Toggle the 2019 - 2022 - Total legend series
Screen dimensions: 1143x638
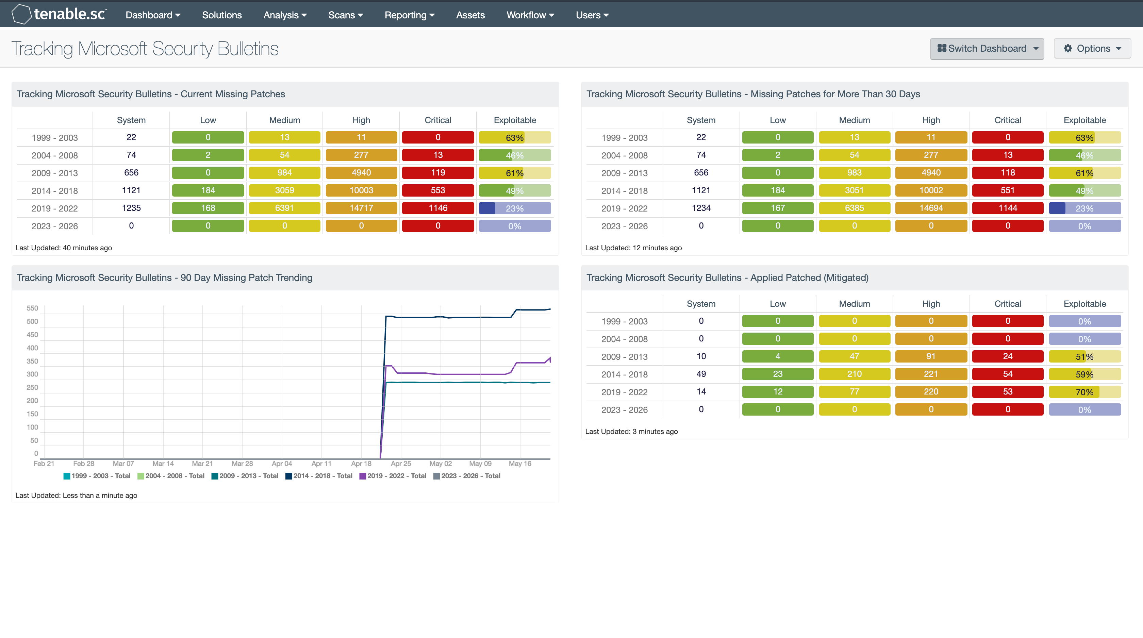click(x=393, y=476)
